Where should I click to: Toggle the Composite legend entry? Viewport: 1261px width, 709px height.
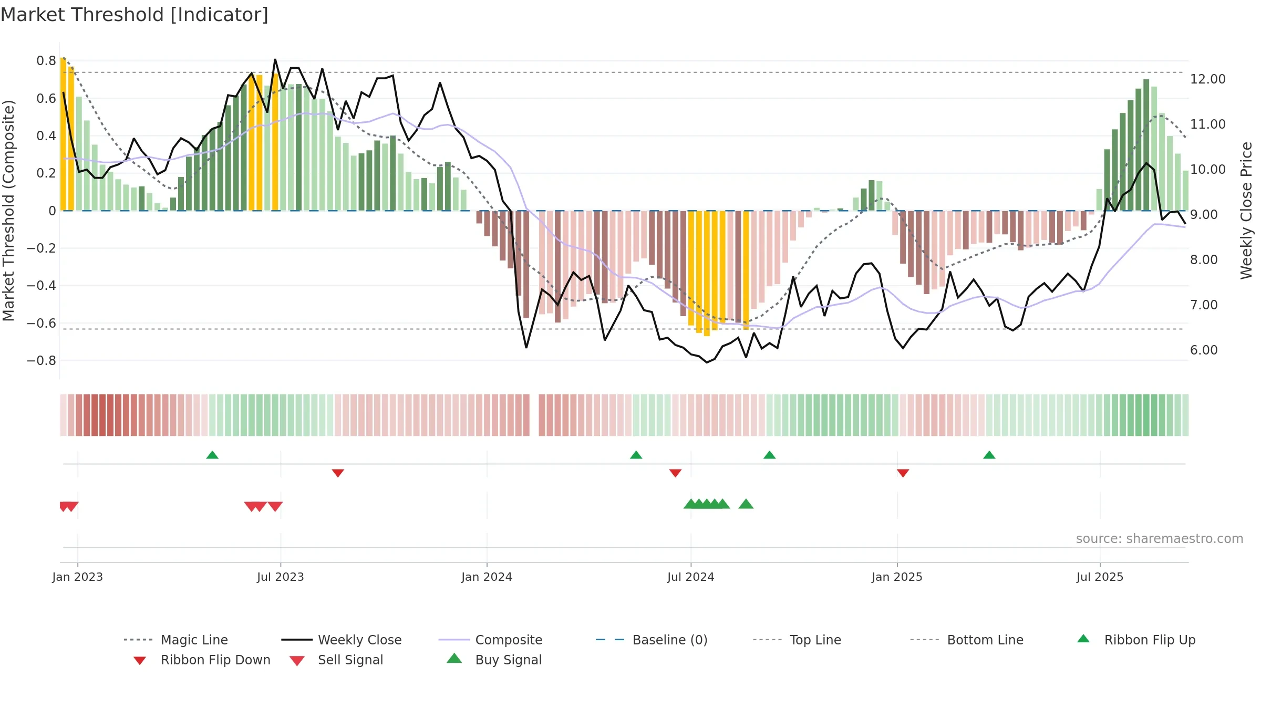pyautogui.click(x=491, y=640)
